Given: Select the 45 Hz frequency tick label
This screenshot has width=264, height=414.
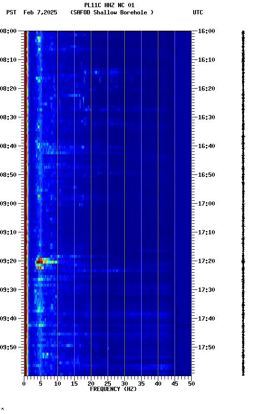Looking at the screenshot, I should click(x=175, y=384).
